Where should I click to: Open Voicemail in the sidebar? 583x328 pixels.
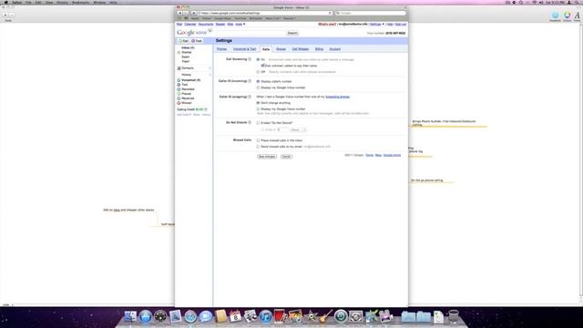190,80
